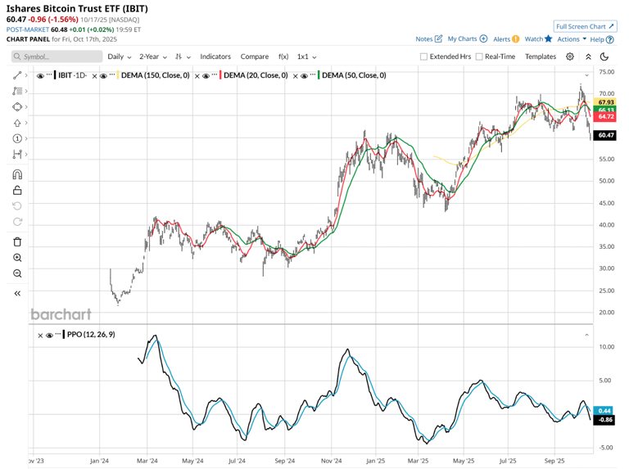Select the measure range tool
The width and height of the screenshot is (629, 469).
pyautogui.click(x=17, y=154)
